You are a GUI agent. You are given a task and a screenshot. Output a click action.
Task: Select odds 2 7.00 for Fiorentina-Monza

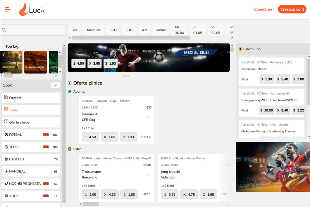[298, 79]
